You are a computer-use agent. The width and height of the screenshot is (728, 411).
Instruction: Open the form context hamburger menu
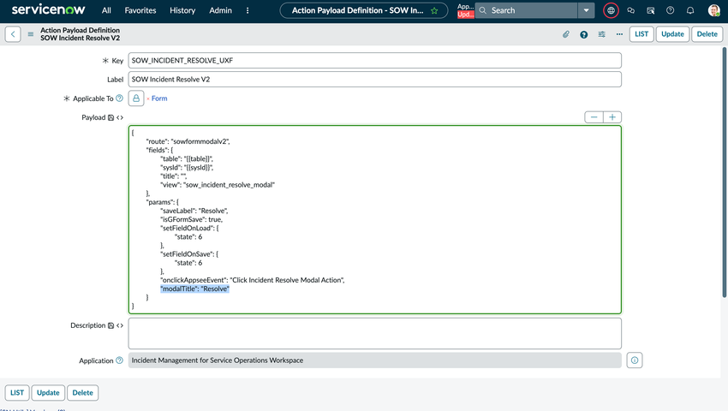tap(31, 34)
